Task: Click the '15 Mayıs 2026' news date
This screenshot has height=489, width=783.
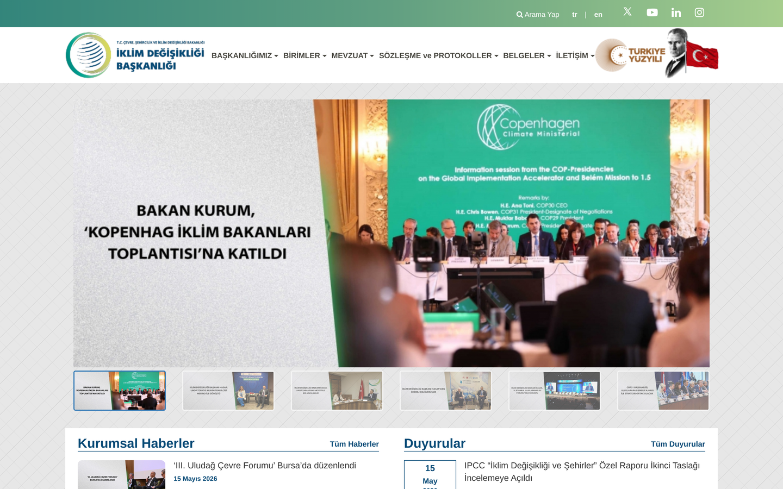Action: coord(195,479)
